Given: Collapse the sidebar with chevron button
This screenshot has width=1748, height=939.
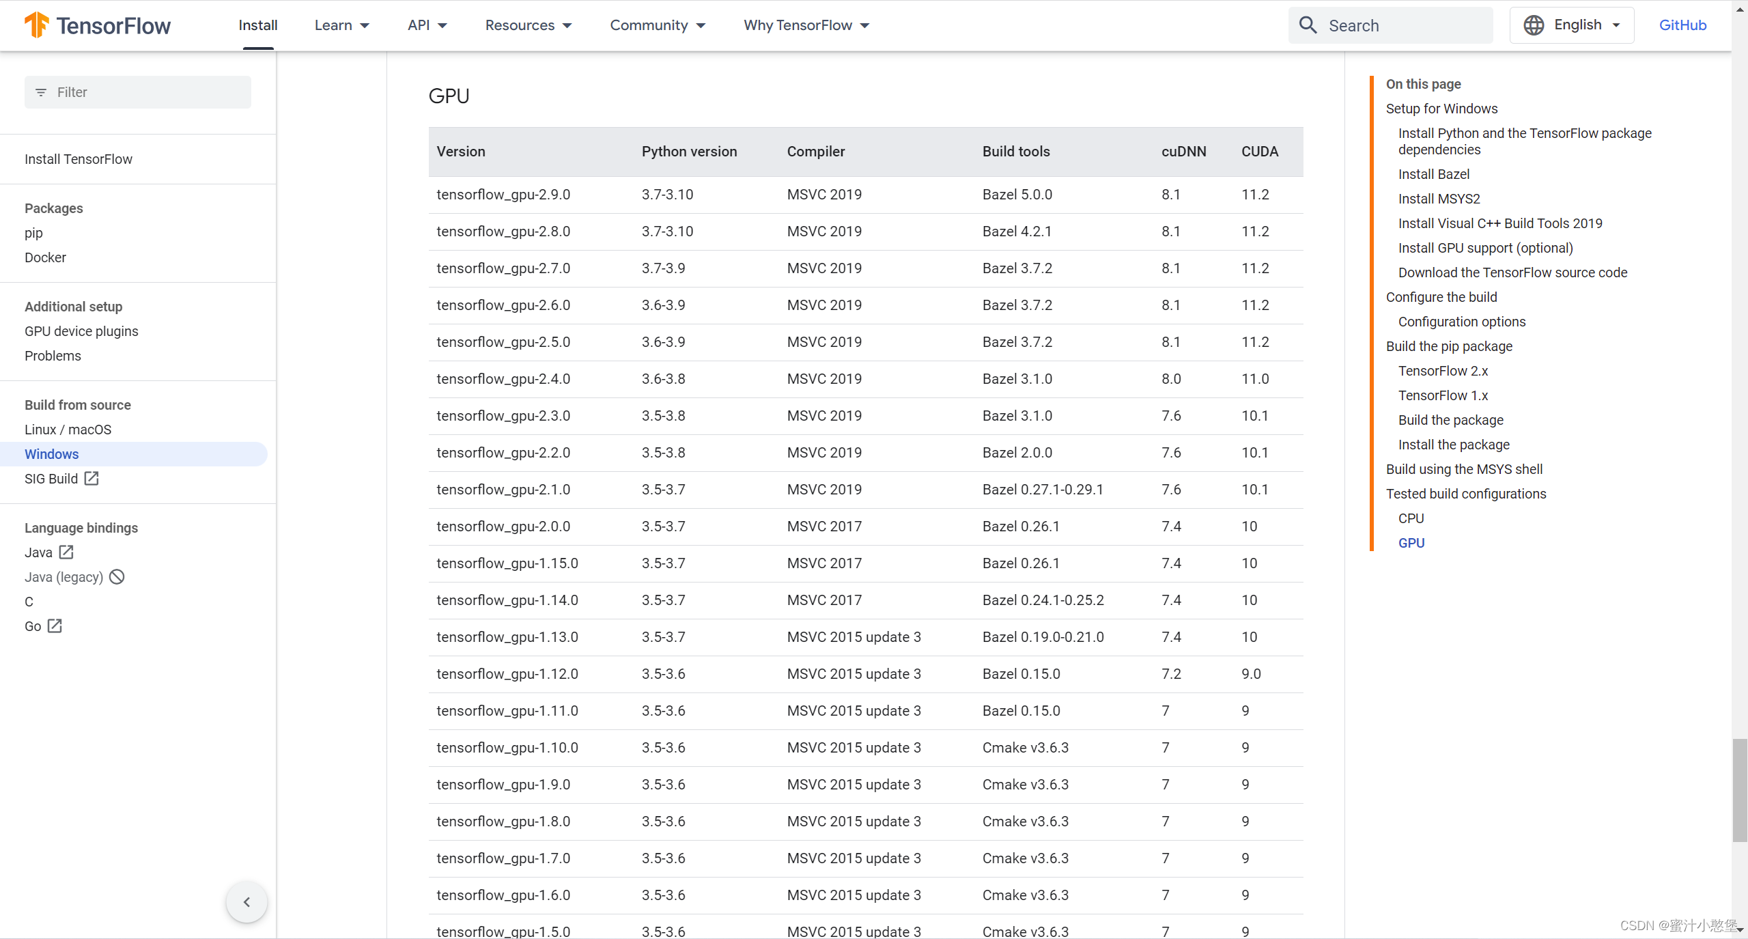Looking at the screenshot, I should [x=246, y=902].
